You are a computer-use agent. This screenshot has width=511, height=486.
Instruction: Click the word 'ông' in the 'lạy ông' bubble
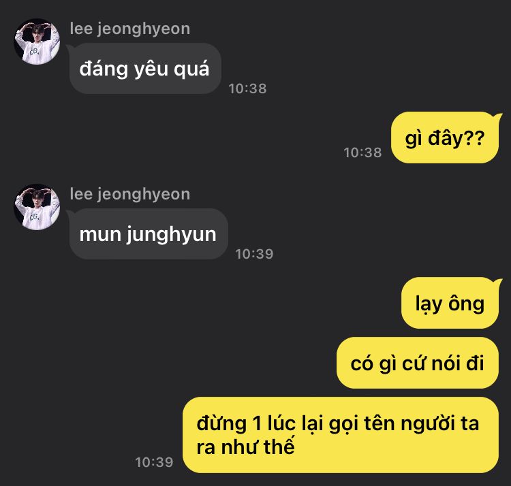[466, 304]
